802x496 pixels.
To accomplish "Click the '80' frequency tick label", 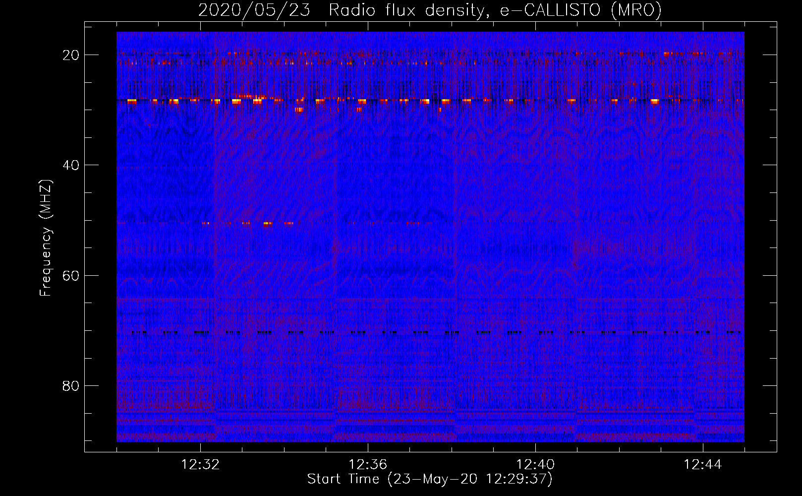I will [71, 386].
